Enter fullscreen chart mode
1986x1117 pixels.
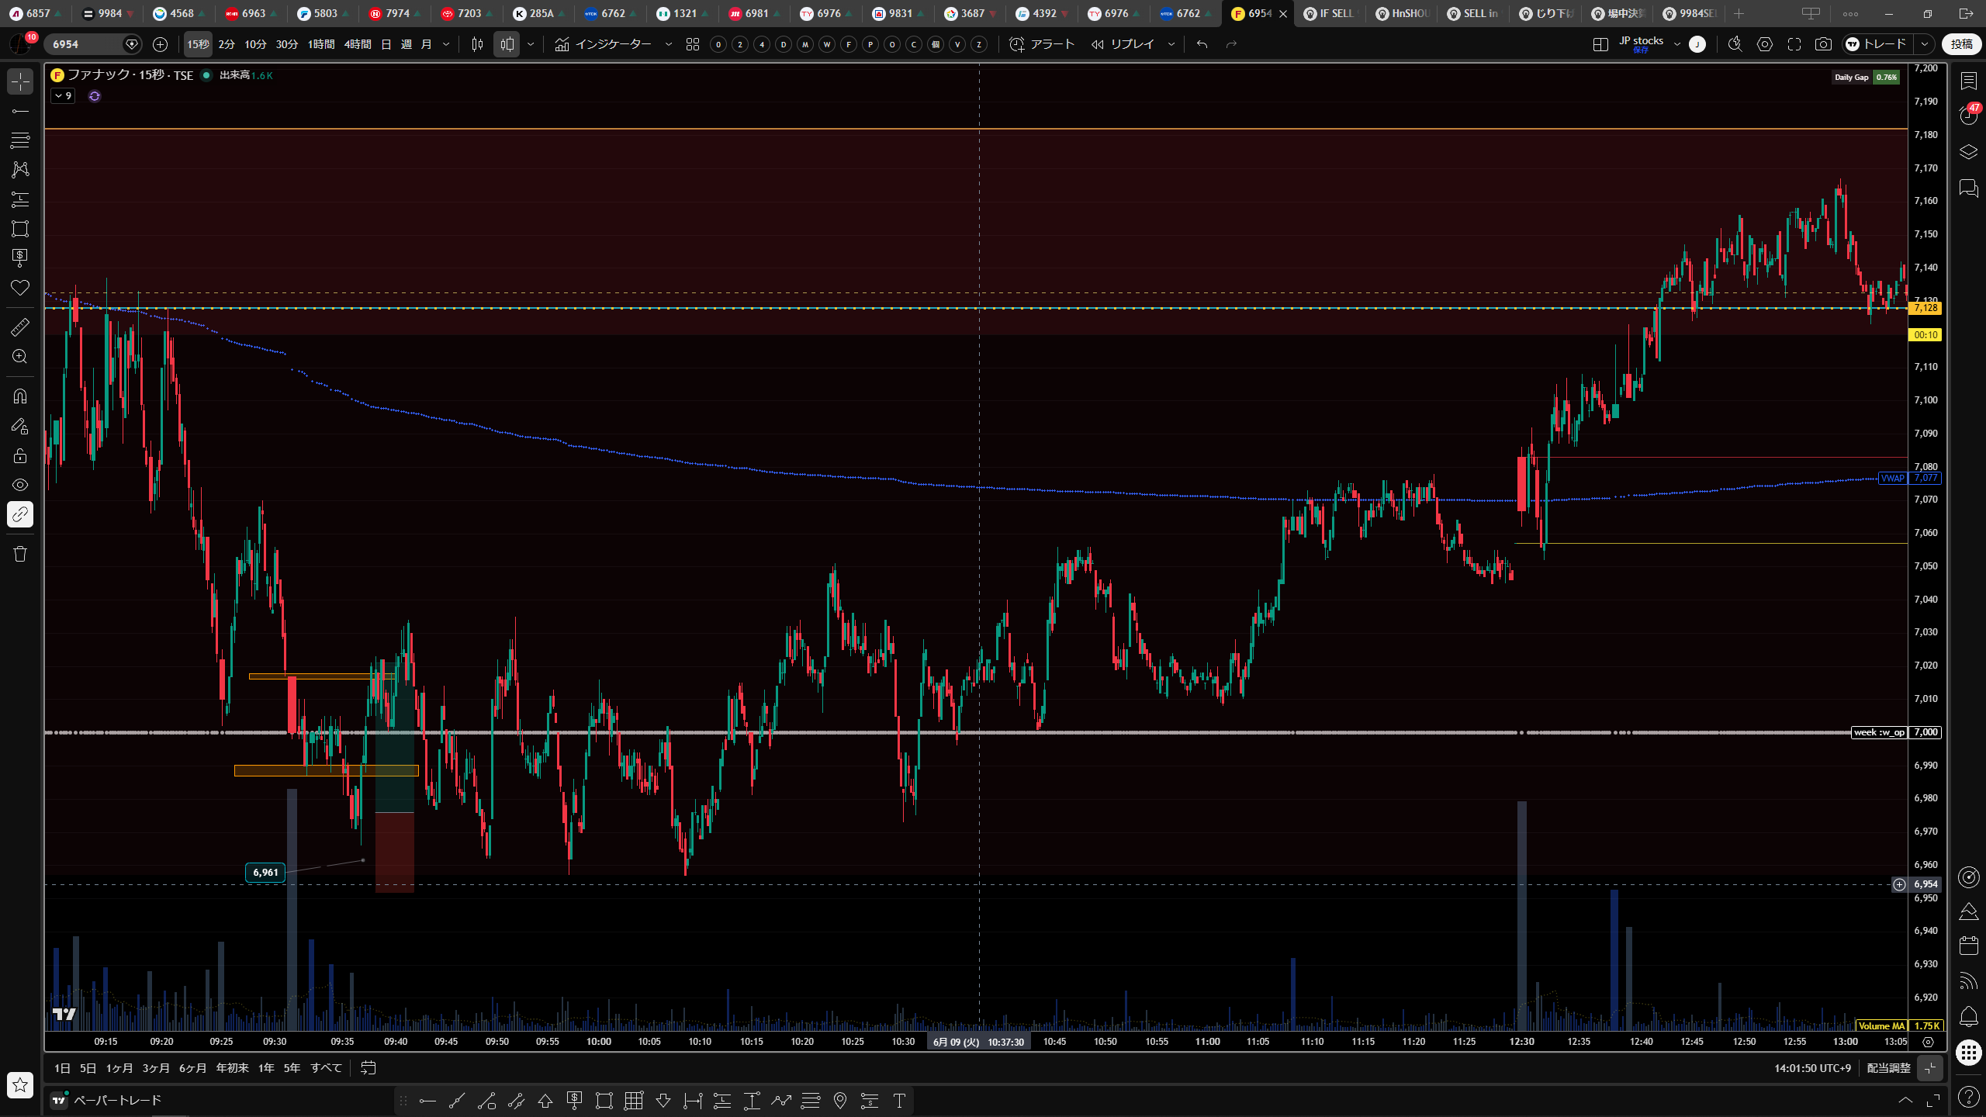click(x=1794, y=45)
